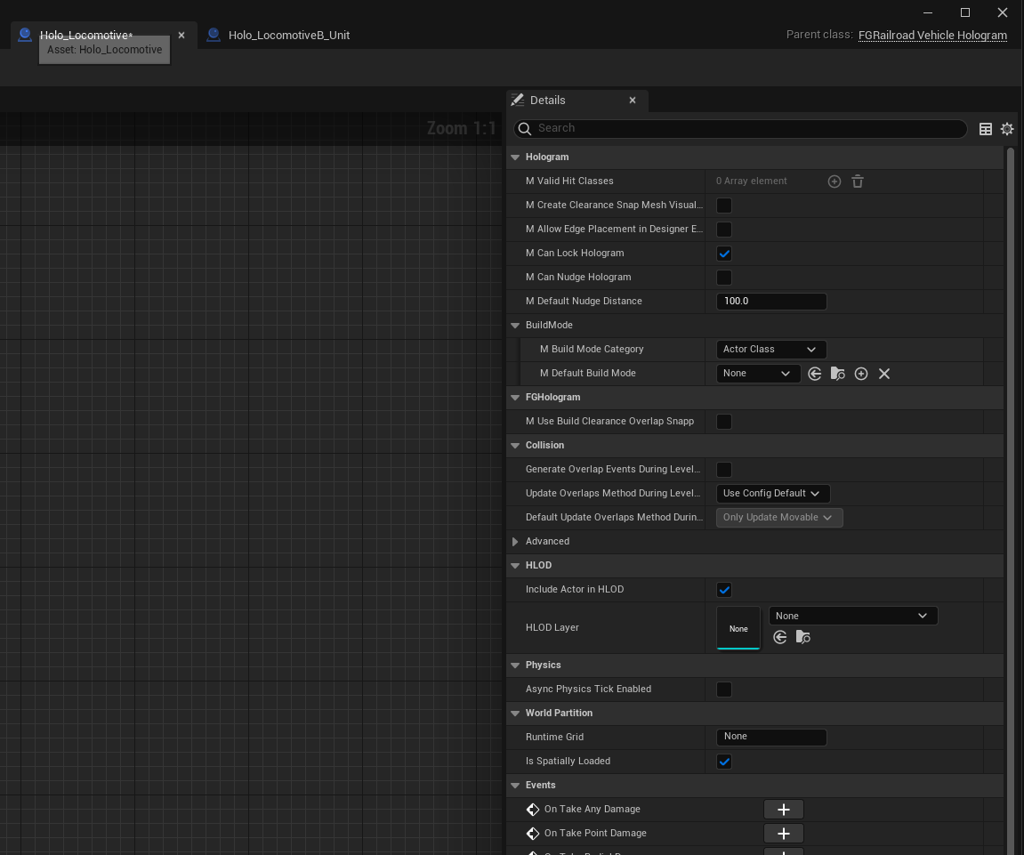The image size is (1024, 855).
Task: Add element to M Valid Hit Classes array
Action: 834,181
